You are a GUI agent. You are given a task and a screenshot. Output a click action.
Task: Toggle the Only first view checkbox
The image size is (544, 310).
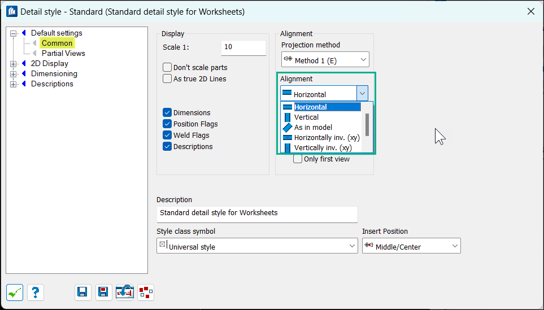(x=298, y=159)
